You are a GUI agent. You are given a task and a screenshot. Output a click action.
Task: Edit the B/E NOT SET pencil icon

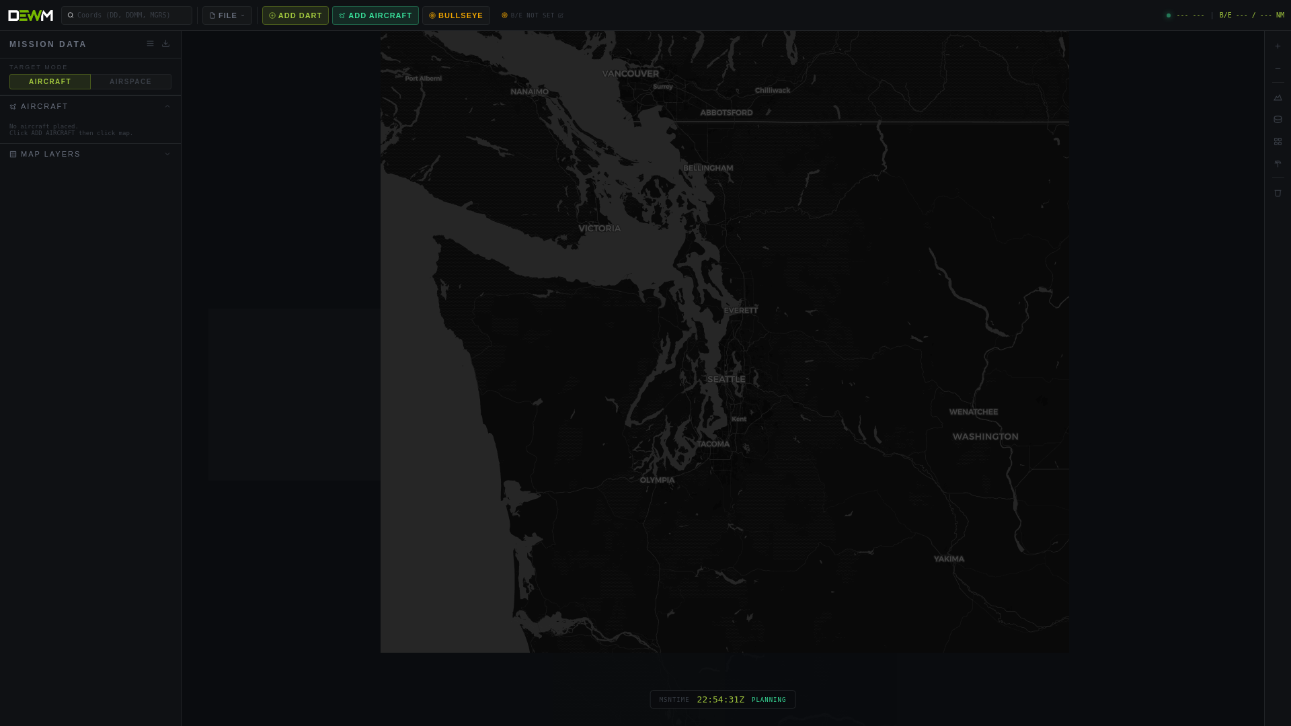pyautogui.click(x=561, y=15)
